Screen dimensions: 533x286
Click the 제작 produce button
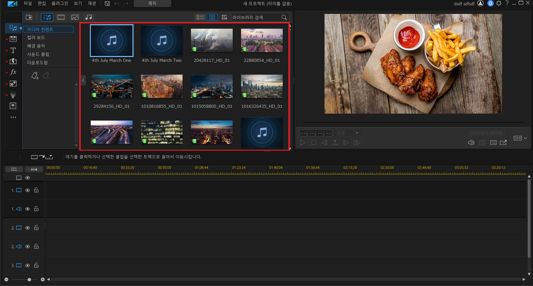point(152,3)
